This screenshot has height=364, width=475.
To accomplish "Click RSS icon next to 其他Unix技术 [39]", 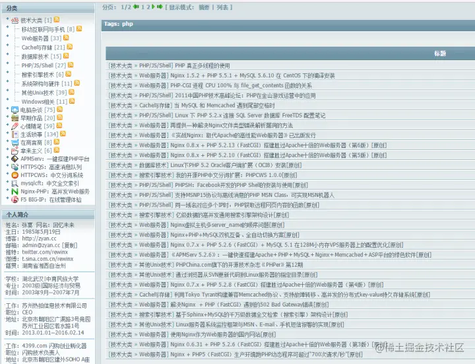I will [71, 92].
